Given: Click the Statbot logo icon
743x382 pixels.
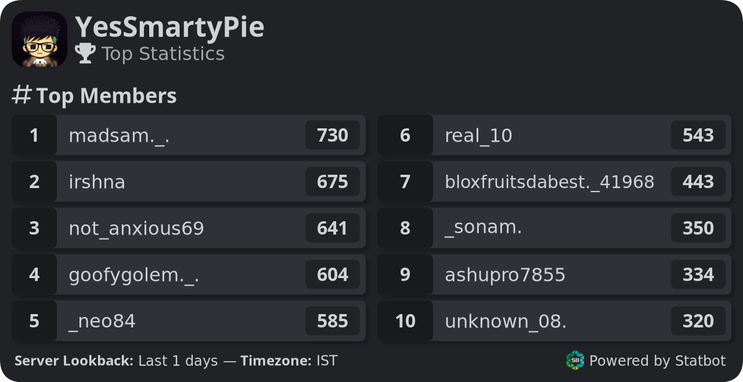Looking at the screenshot, I should [x=575, y=361].
